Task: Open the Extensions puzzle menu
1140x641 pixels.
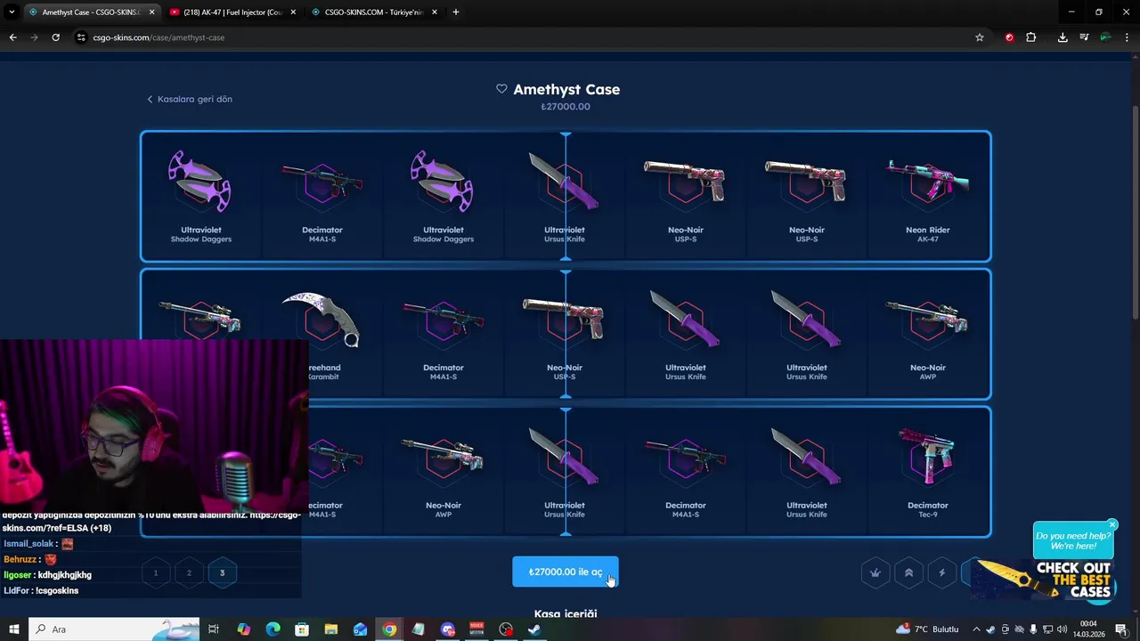Action: [1031, 37]
